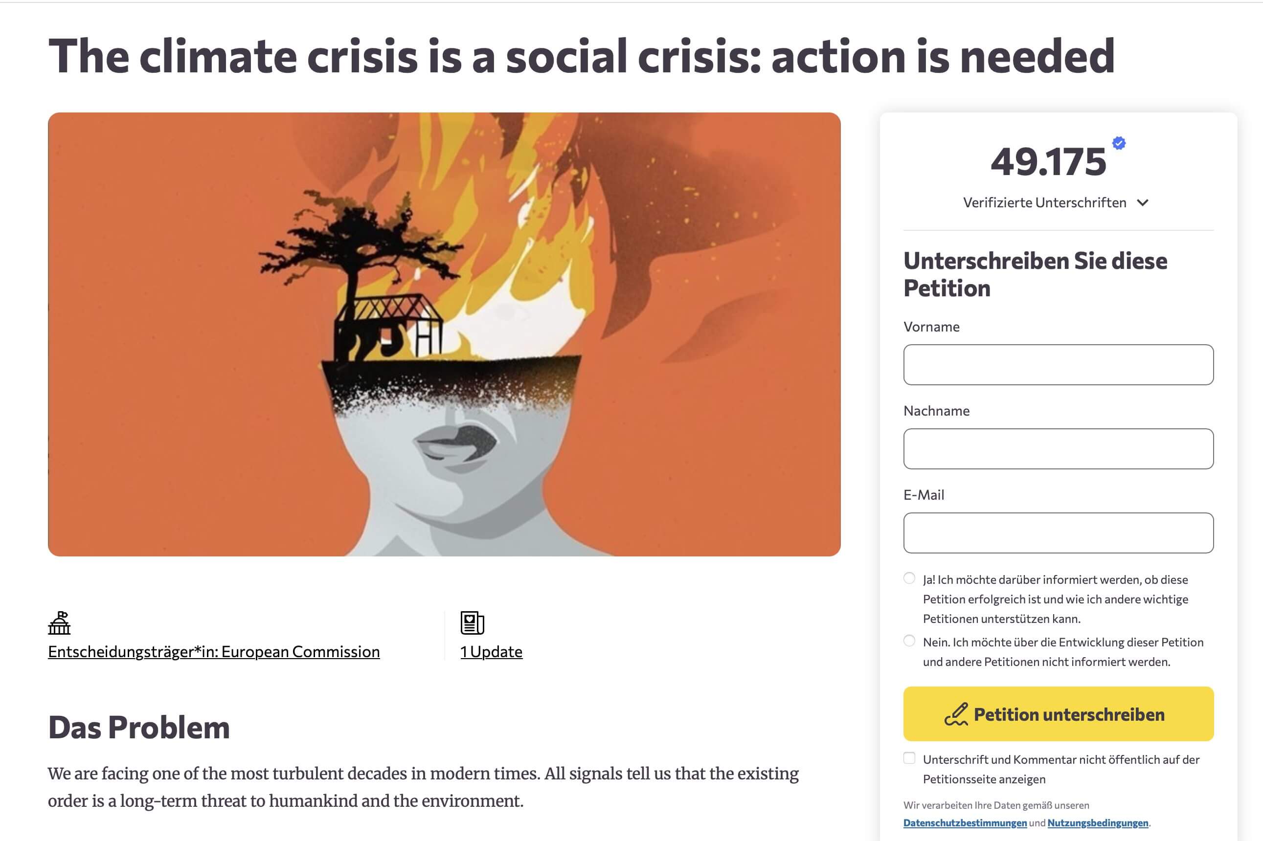Click the pen signature icon on yellow button
This screenshot has width=1263, height=841.
pos(956,714)
